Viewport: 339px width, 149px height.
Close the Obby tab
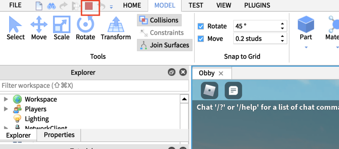click(221, 73)
